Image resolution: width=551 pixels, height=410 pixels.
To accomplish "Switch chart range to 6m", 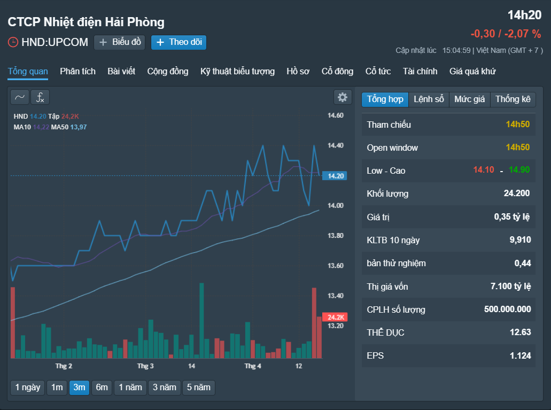I will coord(102,388).
